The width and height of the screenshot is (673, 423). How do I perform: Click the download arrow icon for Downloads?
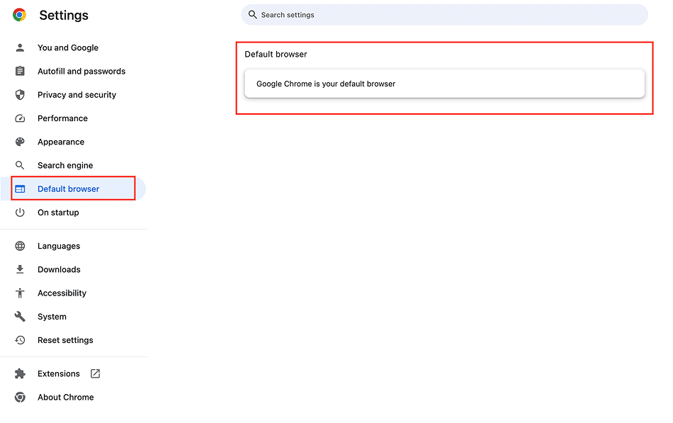(x=20, y=270)
